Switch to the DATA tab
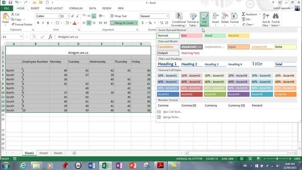 (92, 8)
